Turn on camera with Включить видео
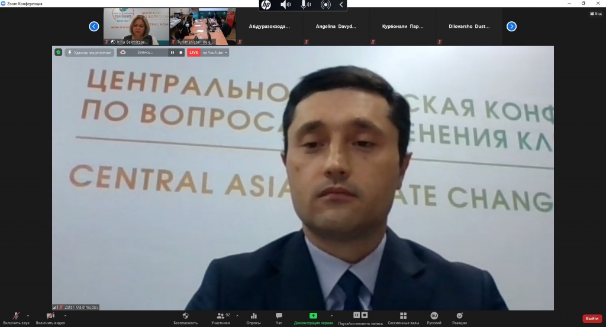Viewport: 606px width, 327px height. [50, 316]
